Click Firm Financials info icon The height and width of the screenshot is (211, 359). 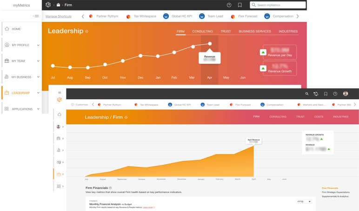110,188
